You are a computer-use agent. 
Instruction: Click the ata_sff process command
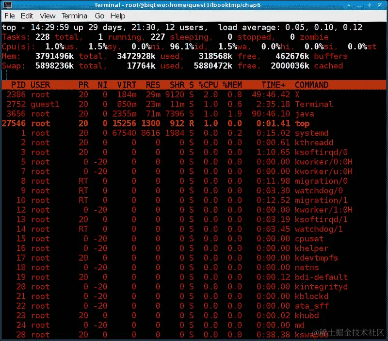click(x=311, y=306)
